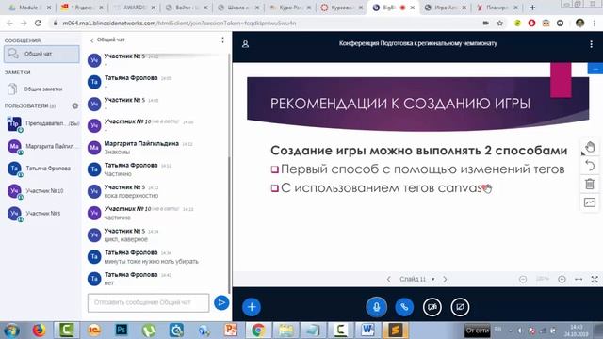Launch Firefox from the taskbar
The width and height of the screenshot is (603, 339).
click(x=39, y=331)
